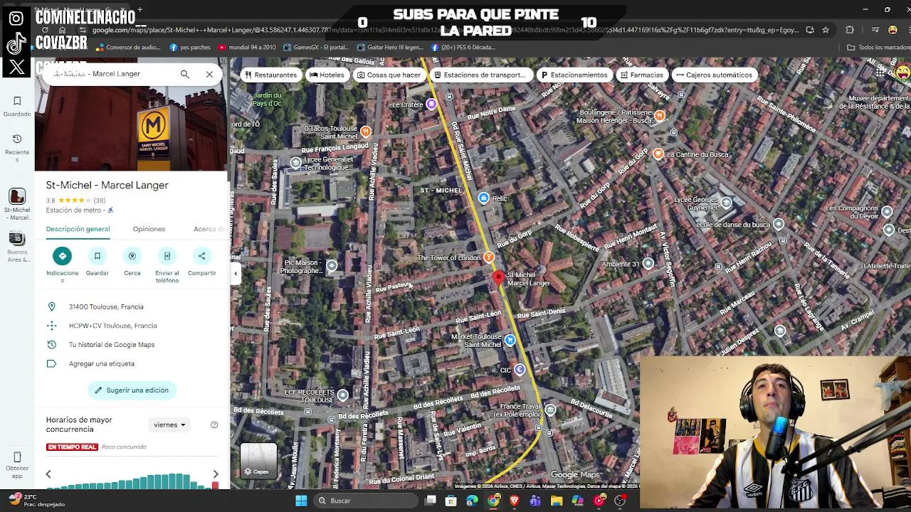Click the help icon beside viernes
911x512 pixels.
214,425
